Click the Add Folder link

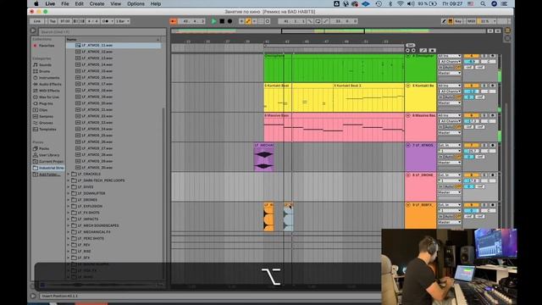pos(49,175)
